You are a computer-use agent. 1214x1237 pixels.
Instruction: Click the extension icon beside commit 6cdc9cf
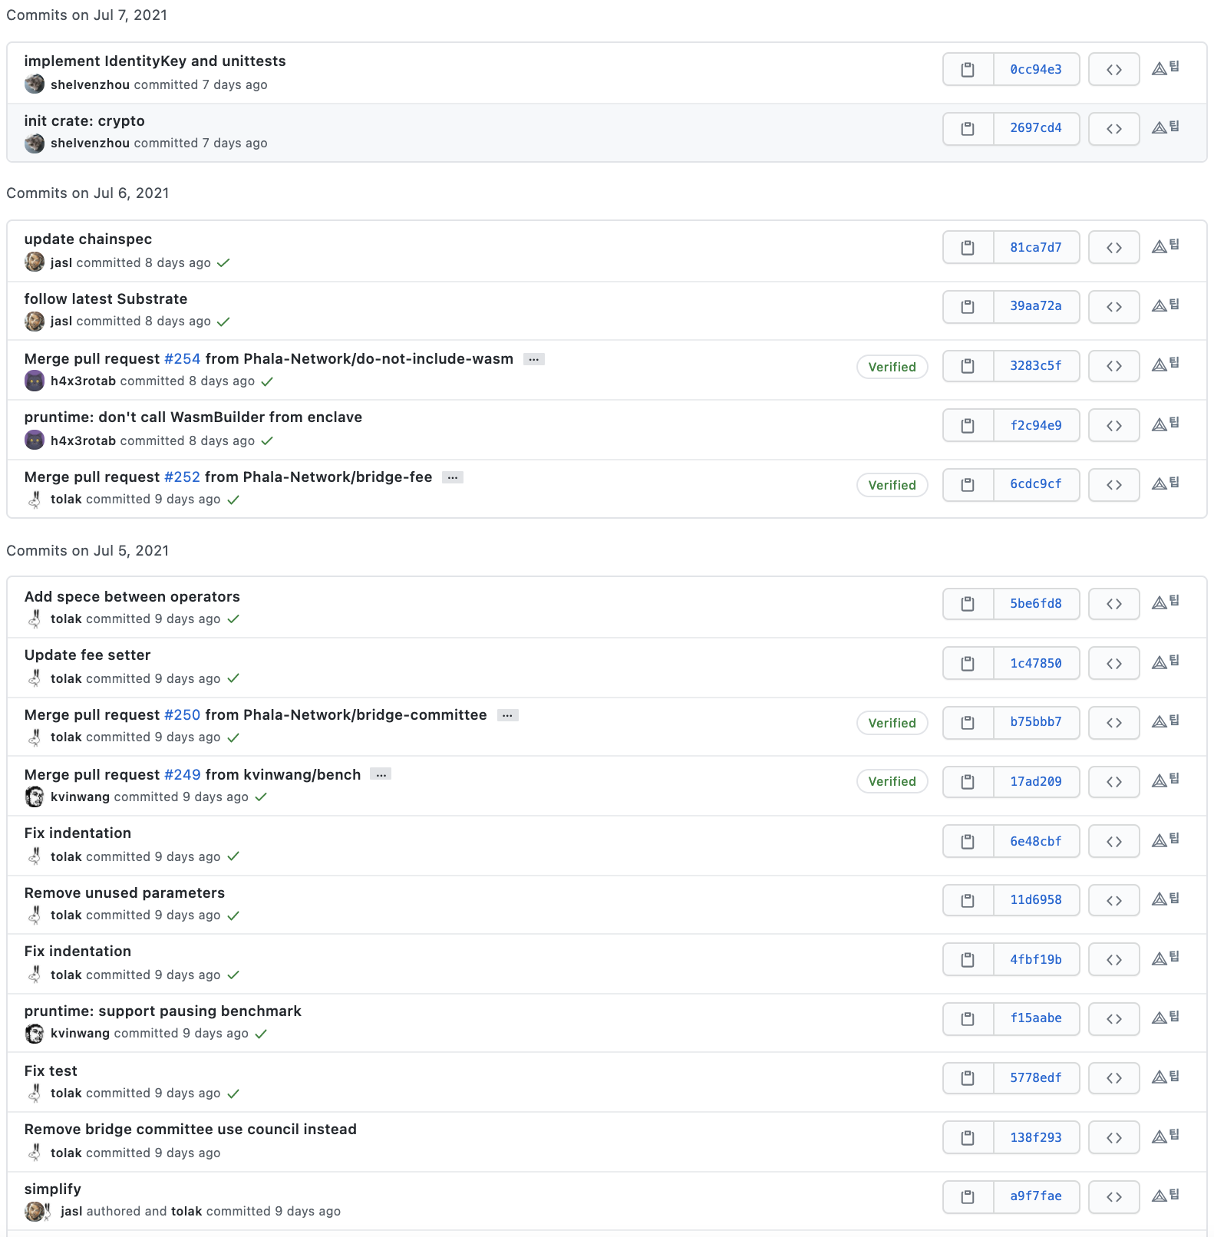1166,483
